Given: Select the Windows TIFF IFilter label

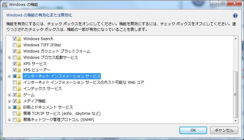Looking at the screenshot, I should (x=42, y=45).
